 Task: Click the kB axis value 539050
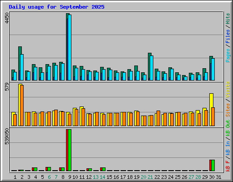(7, 136)
